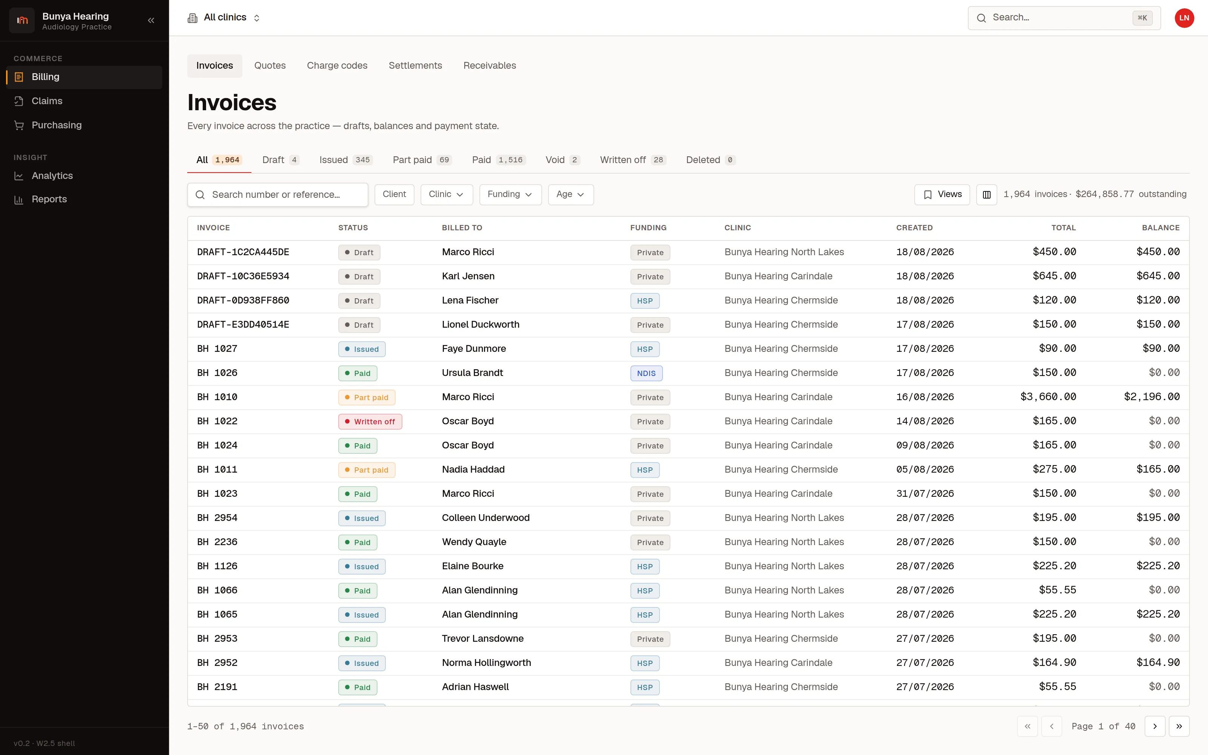Go to the previous page of invoices
Image resolution: width=1208 pixels, height=755 pixels.
tap(1052, 727)
